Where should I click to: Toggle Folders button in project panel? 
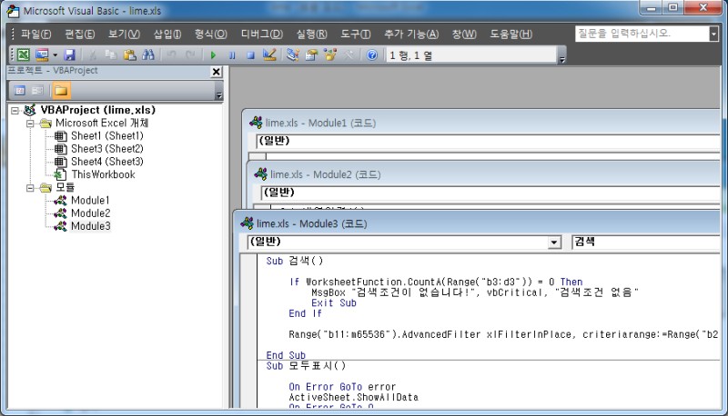tap(61, 90)
